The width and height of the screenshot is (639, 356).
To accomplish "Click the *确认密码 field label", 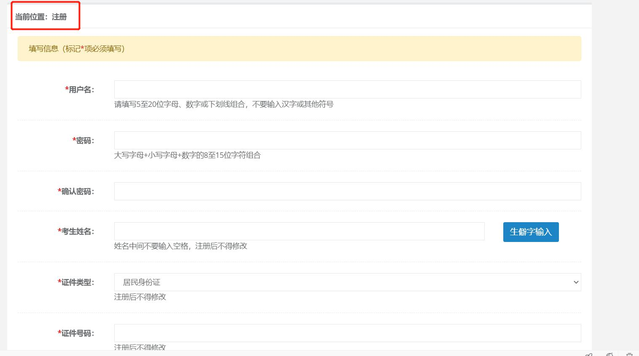I will tap(76, 191).
